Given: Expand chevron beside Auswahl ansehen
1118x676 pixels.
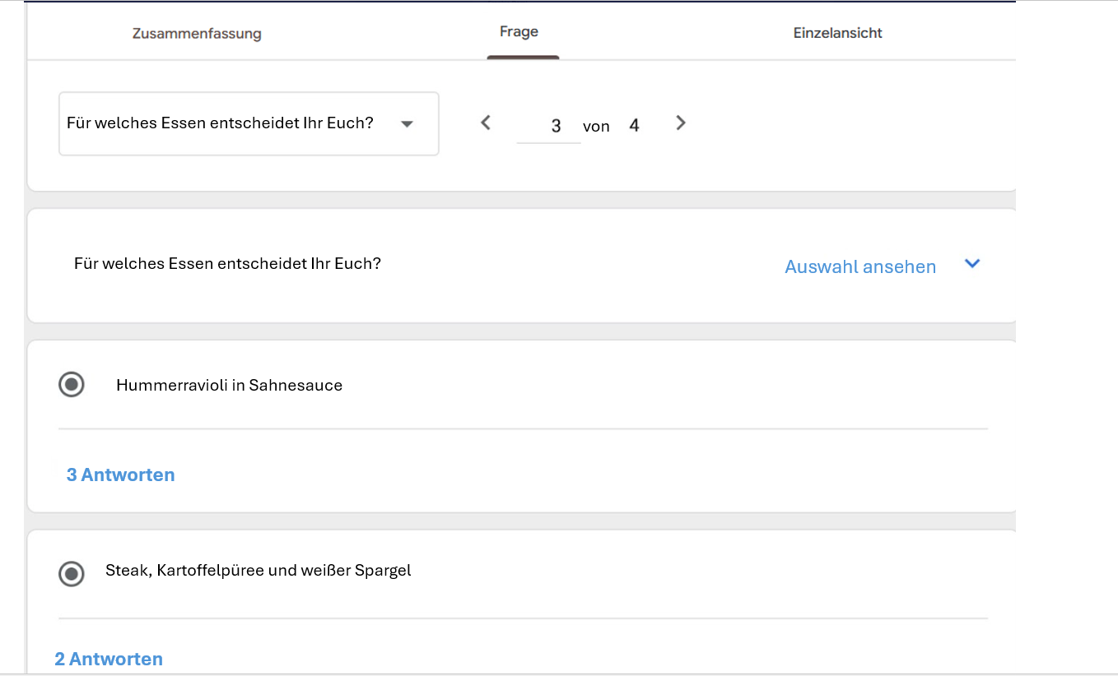Looking at the screenshot, I should click(x=972, y=264).
